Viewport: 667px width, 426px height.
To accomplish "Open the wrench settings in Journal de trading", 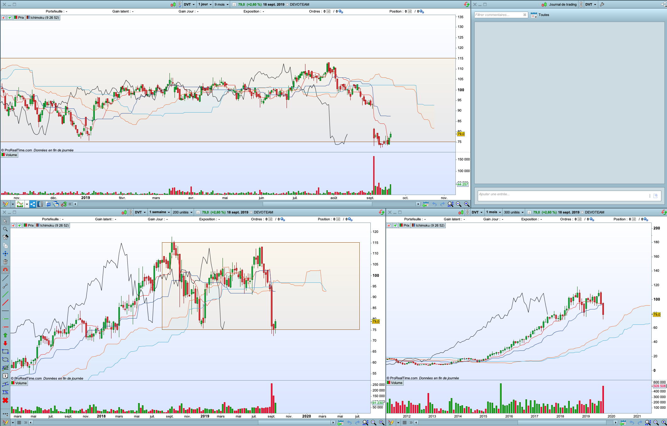I will (x=602, y=4).
